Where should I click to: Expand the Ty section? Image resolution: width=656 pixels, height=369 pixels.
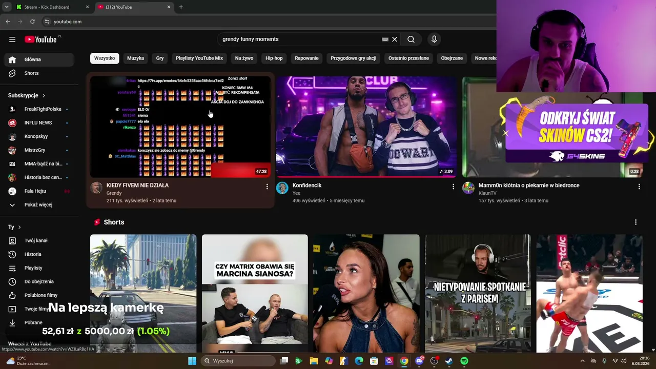click(x=14, y=227)
